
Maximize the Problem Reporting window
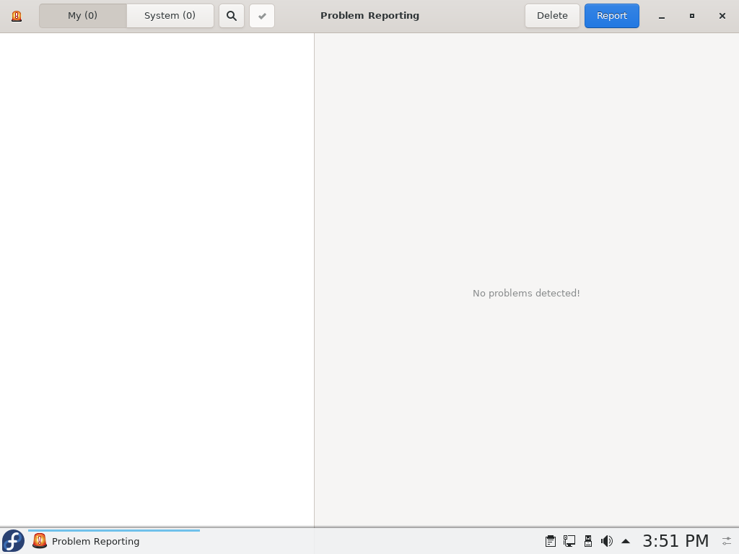(692, 16)
